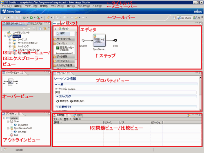This screenshot has width=204, height=153.
Task: Expand the シーケンス folder in the navigator
Action: coord(10,40)
